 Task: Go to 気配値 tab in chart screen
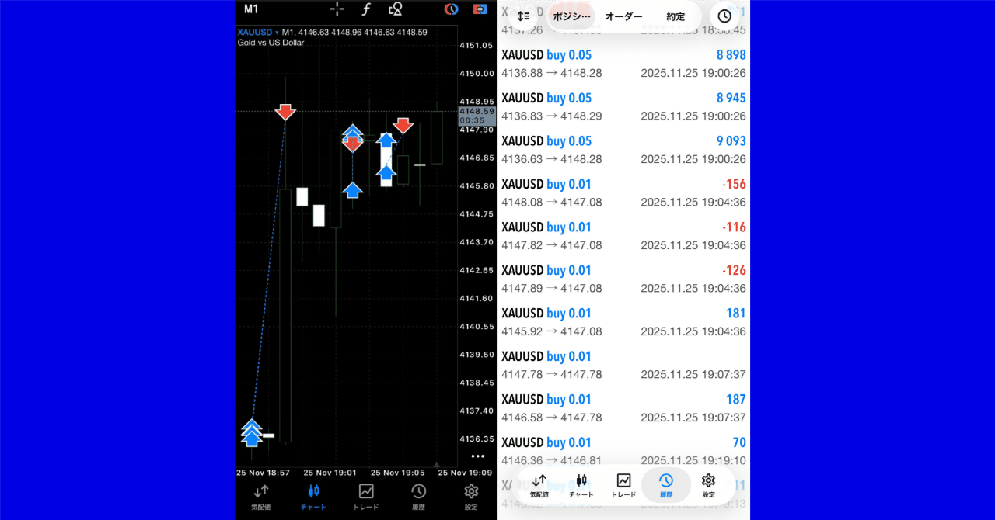point(261,497)
